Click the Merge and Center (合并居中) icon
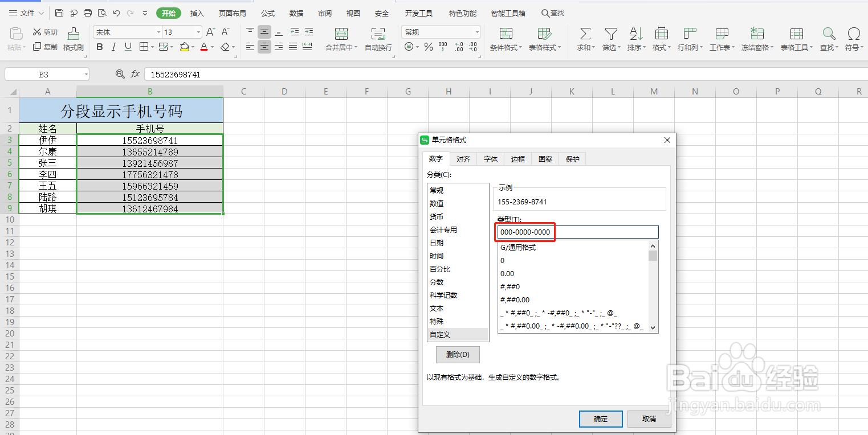Image resolution: width=868 pixels, height=435 pixels. [x=341, y=36]
